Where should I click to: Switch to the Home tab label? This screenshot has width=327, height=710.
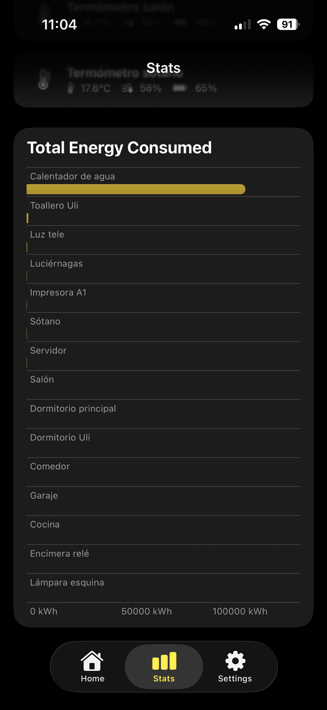pos(92,679)
